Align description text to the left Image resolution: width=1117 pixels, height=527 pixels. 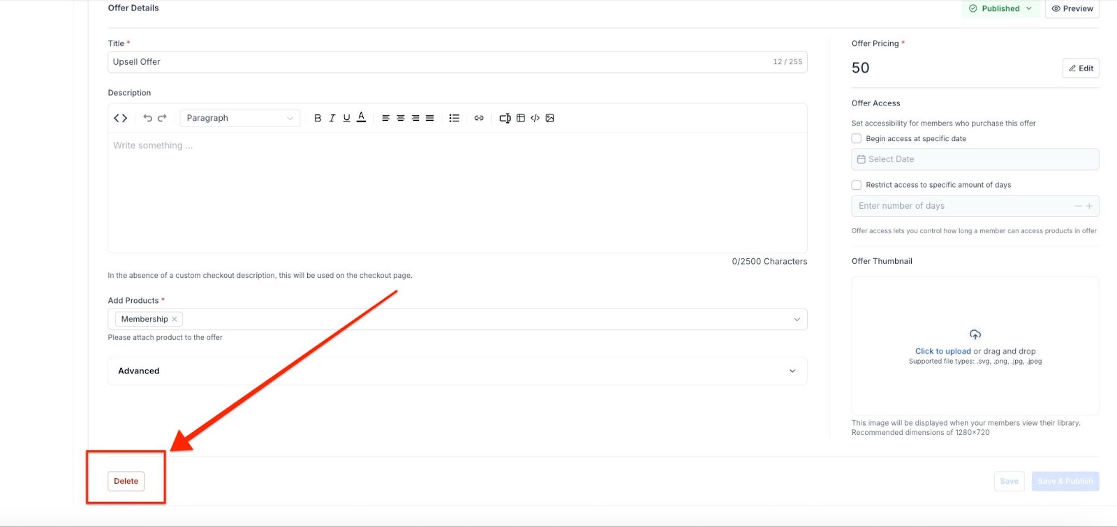pos(385,118)
